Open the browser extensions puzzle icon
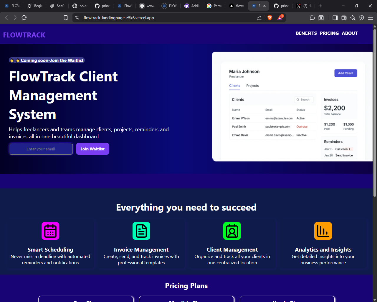Viewport: 377px width, 302px height. click(312, 18)
